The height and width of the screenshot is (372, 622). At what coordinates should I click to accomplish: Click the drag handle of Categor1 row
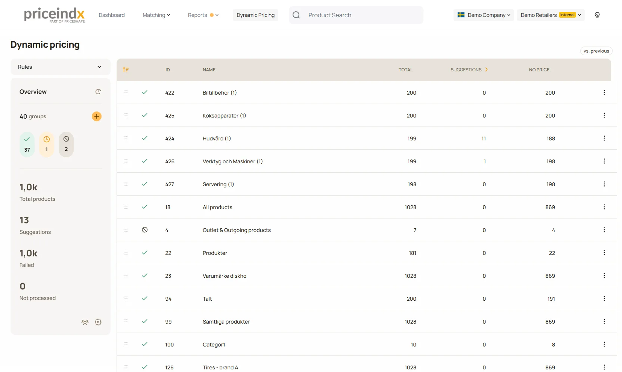tap(126, 344)
